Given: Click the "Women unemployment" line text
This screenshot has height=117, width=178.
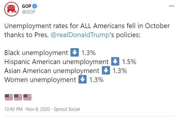Looking at the screenshot, I should pos(40,80).
